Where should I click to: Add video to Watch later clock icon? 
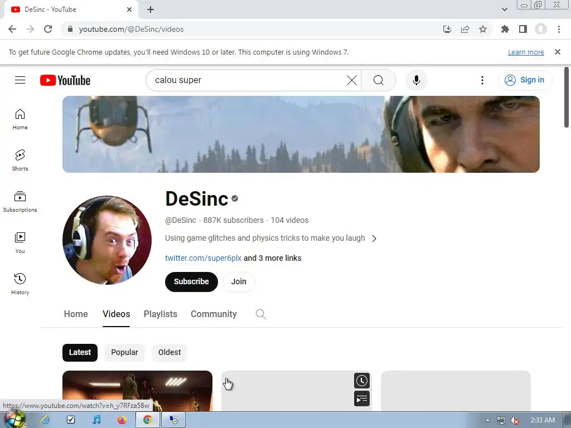coord(361,381)
